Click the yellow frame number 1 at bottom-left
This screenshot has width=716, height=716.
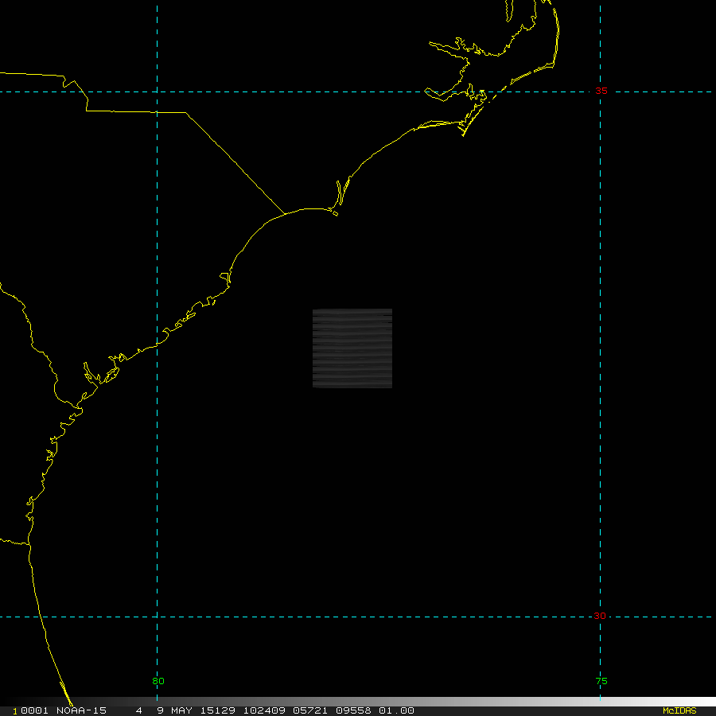[x=14, y=710]
